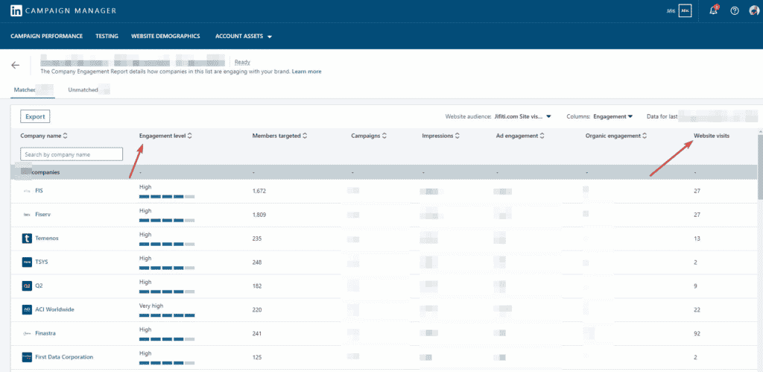
Task: Click ACI Worldwide Very high engagement bar
Action: (167, 315)
